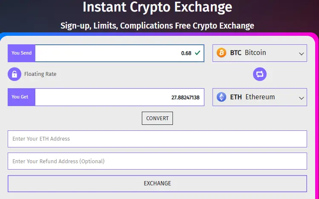This screenshot has height=199, width=319.
Task: Swap currencies with the purple arrows icon
Action: pyautogui.click(x=260, y=74)
